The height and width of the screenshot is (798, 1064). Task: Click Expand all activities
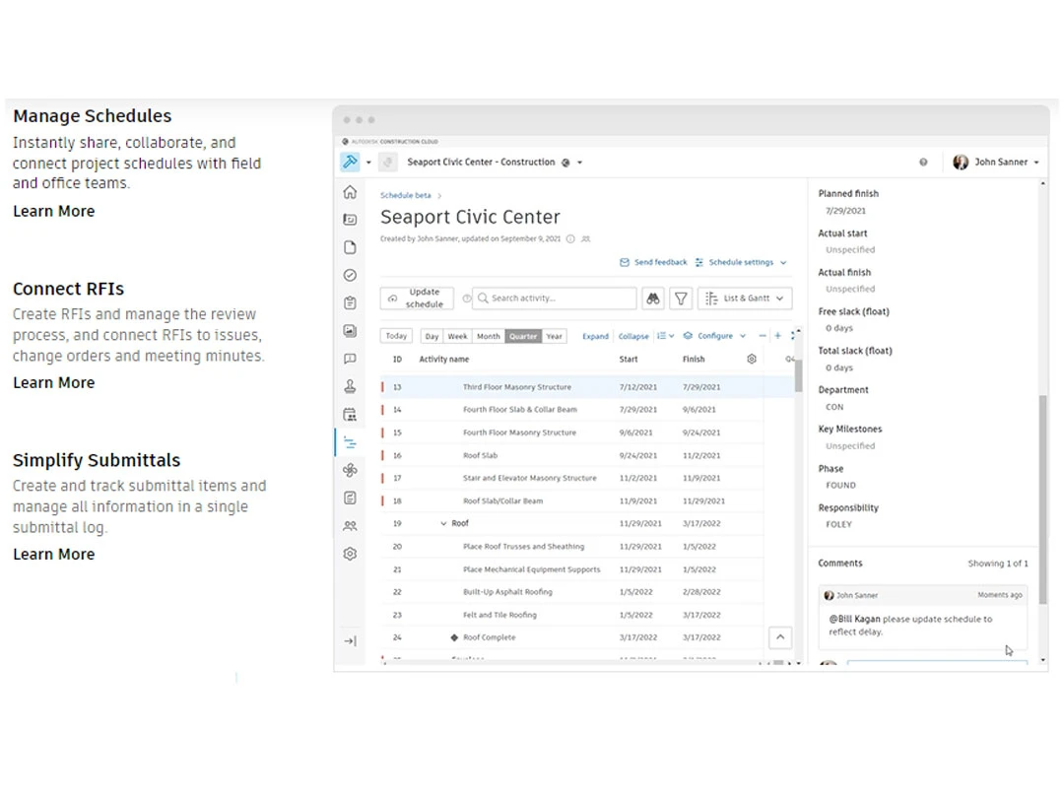[x=595, y=337]
